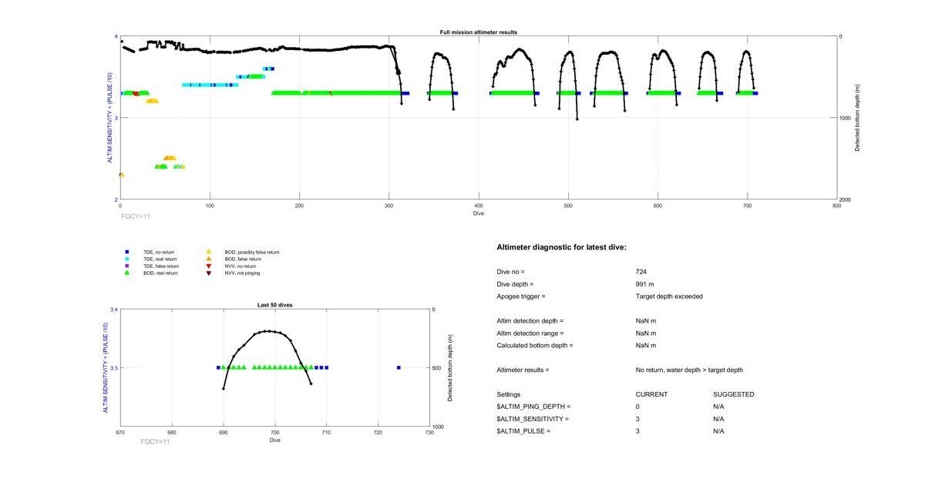Screen dimensions: 925x479
Task: Click the 'Dive' x-axis label of the Last 50 dives plot
Action: pos(275,440)
